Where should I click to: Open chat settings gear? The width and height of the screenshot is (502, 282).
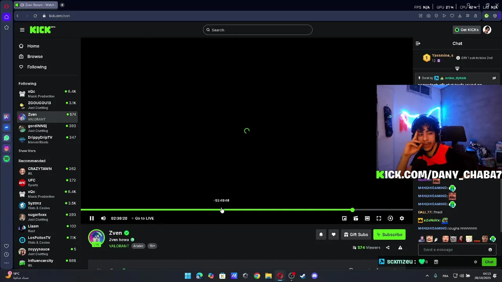click(475, 262)
